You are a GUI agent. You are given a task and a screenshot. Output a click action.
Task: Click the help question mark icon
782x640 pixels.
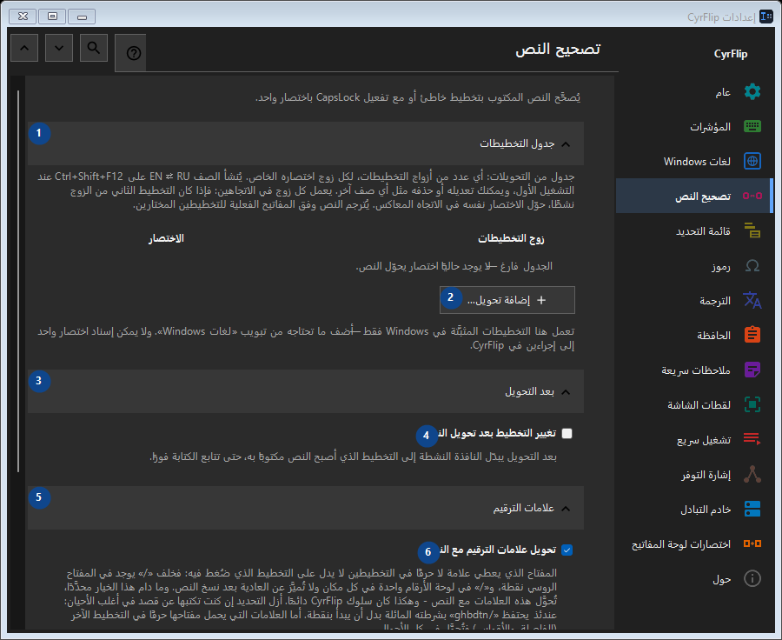tap(133, 53)
